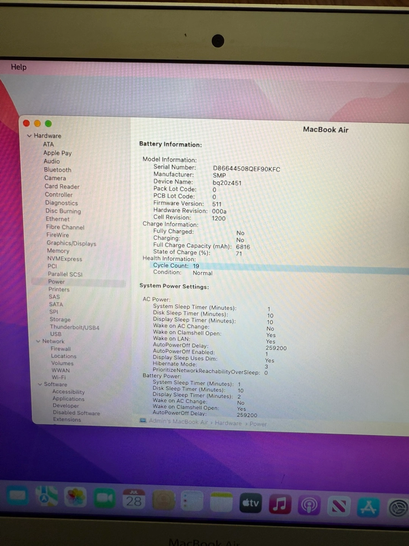The height and width of the screenshot is (546, 409).
Task: Select PCI in the sidebar
Action: pyautogui.click(x=52, y=266)
